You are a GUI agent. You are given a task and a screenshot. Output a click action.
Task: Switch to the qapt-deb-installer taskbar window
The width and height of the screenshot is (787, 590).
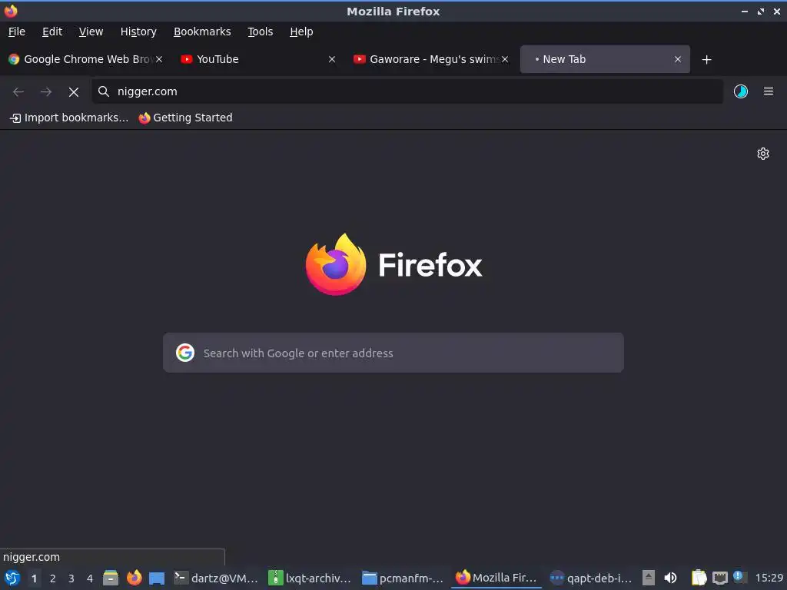pyautogui.click(x=591, y=578)
